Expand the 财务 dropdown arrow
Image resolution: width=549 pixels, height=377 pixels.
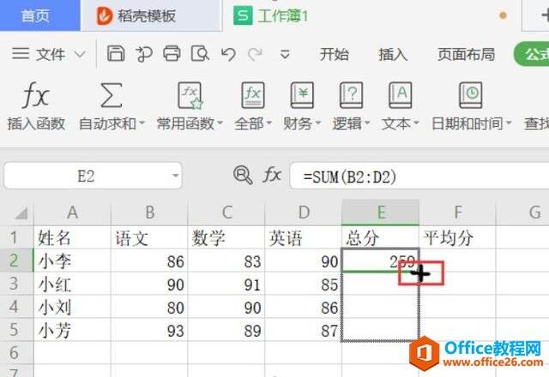click(x=318, y=123)
